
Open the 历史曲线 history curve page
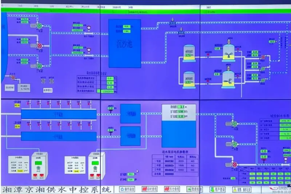click(x=172, y=189)
